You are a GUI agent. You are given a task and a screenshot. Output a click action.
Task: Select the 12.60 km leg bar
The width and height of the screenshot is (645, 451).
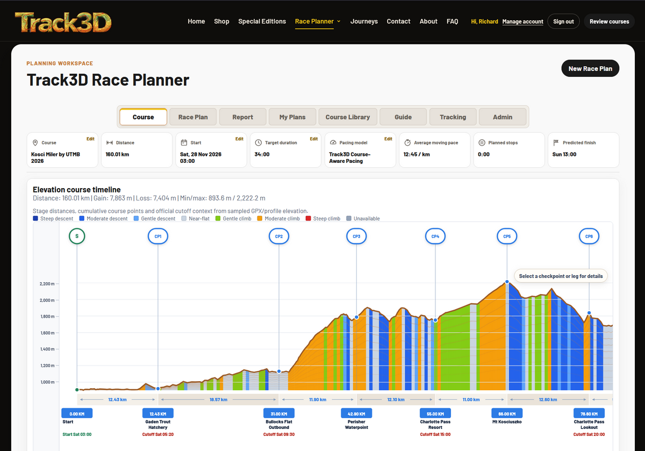point(548,400)
